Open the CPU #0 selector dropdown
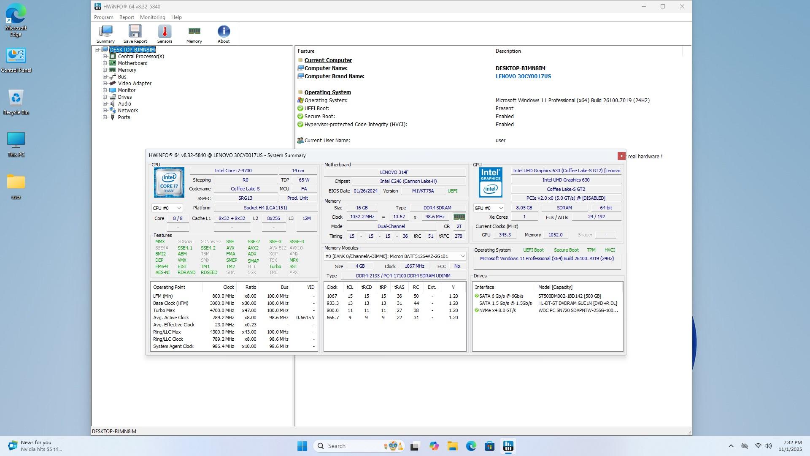This screenshot has width=810, height=456. tap(167, 208)
